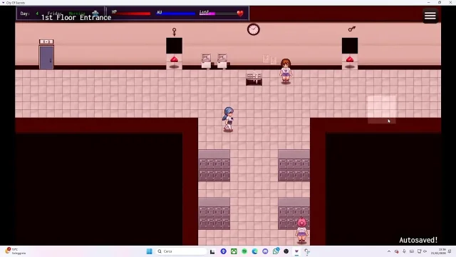This screenshot has width=456, height=257.
Task: Expand the hidden system tray icons chevron
Action: point(389,251)
